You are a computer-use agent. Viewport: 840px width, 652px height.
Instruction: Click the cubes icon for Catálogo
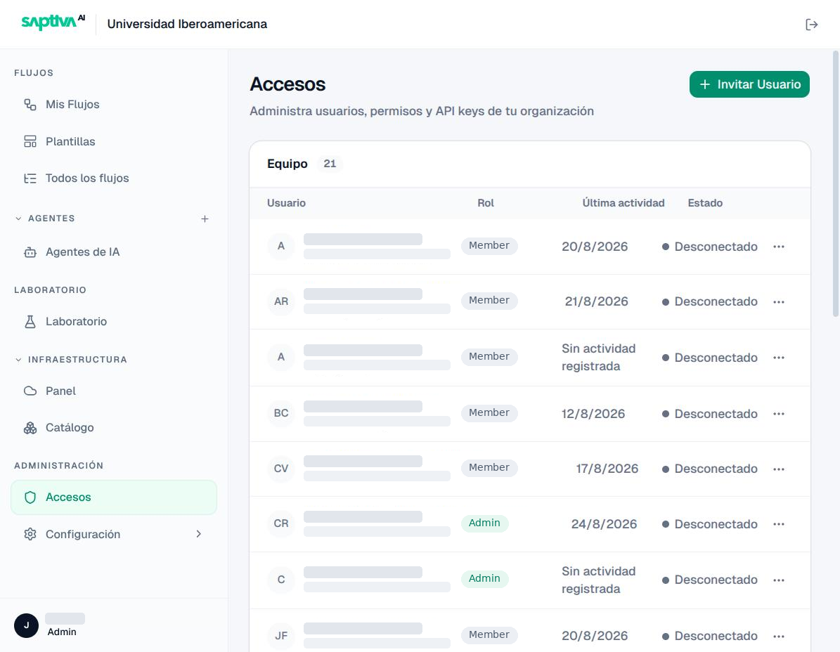click(x=30, y=428)
